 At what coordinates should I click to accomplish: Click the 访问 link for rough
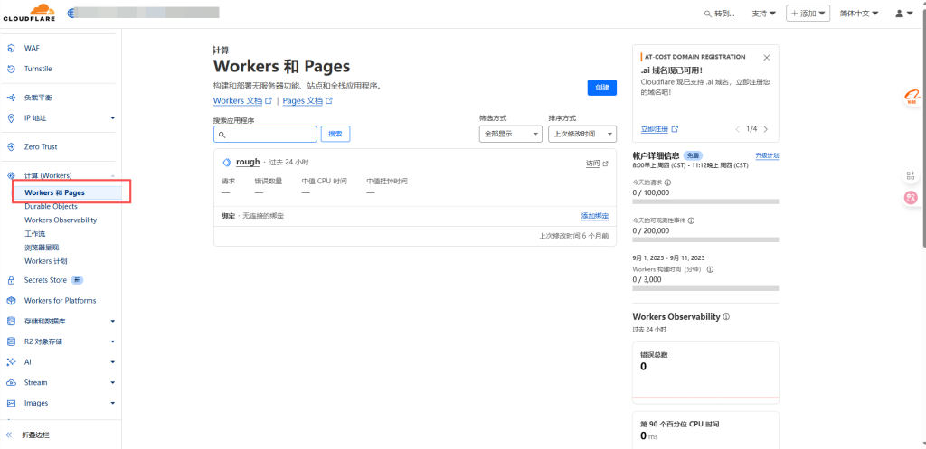tap(597, 164)
